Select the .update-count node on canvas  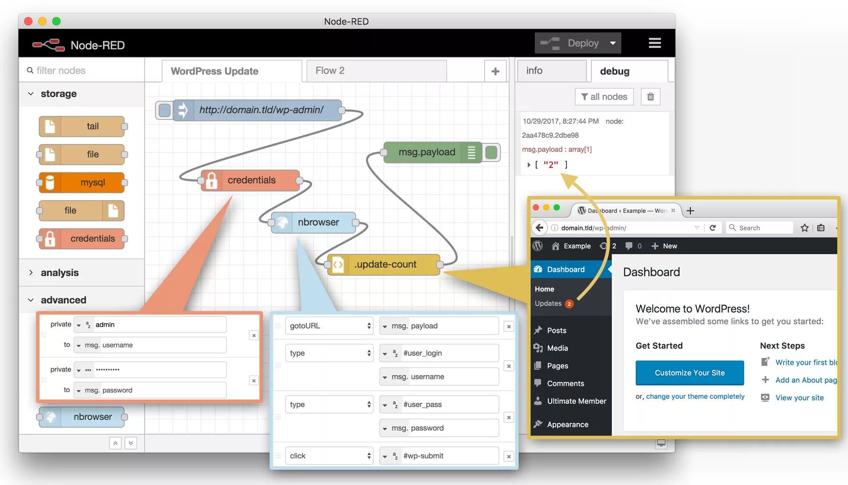pos(384,265)
